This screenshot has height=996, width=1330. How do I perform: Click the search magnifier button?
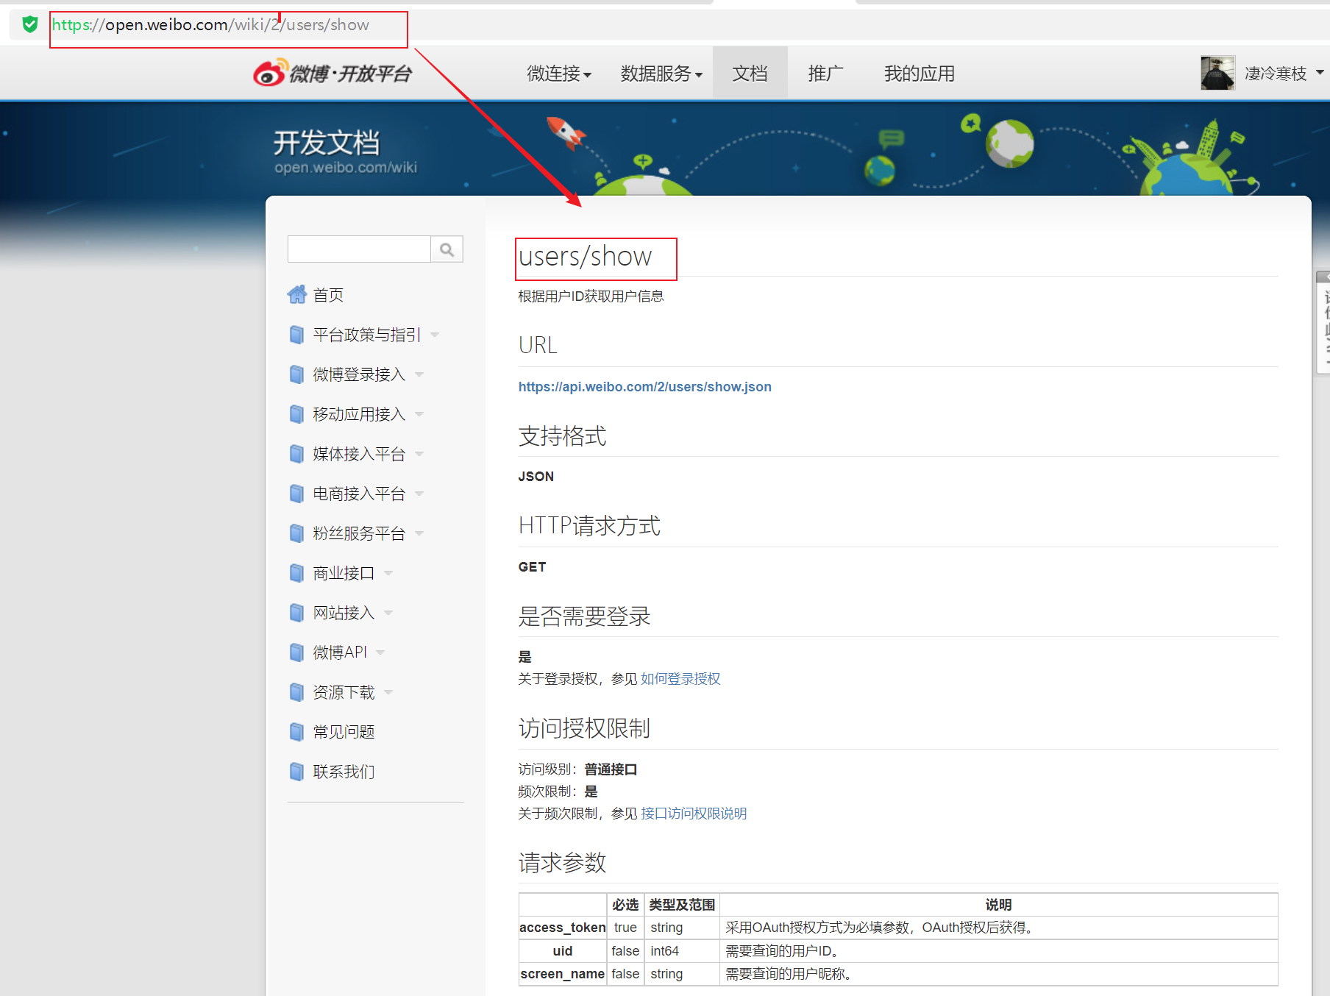(447, 249)
